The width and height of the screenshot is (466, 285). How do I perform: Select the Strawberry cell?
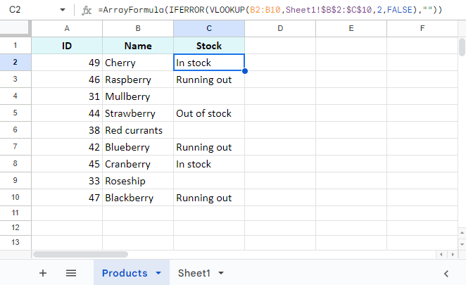(138, 113)
